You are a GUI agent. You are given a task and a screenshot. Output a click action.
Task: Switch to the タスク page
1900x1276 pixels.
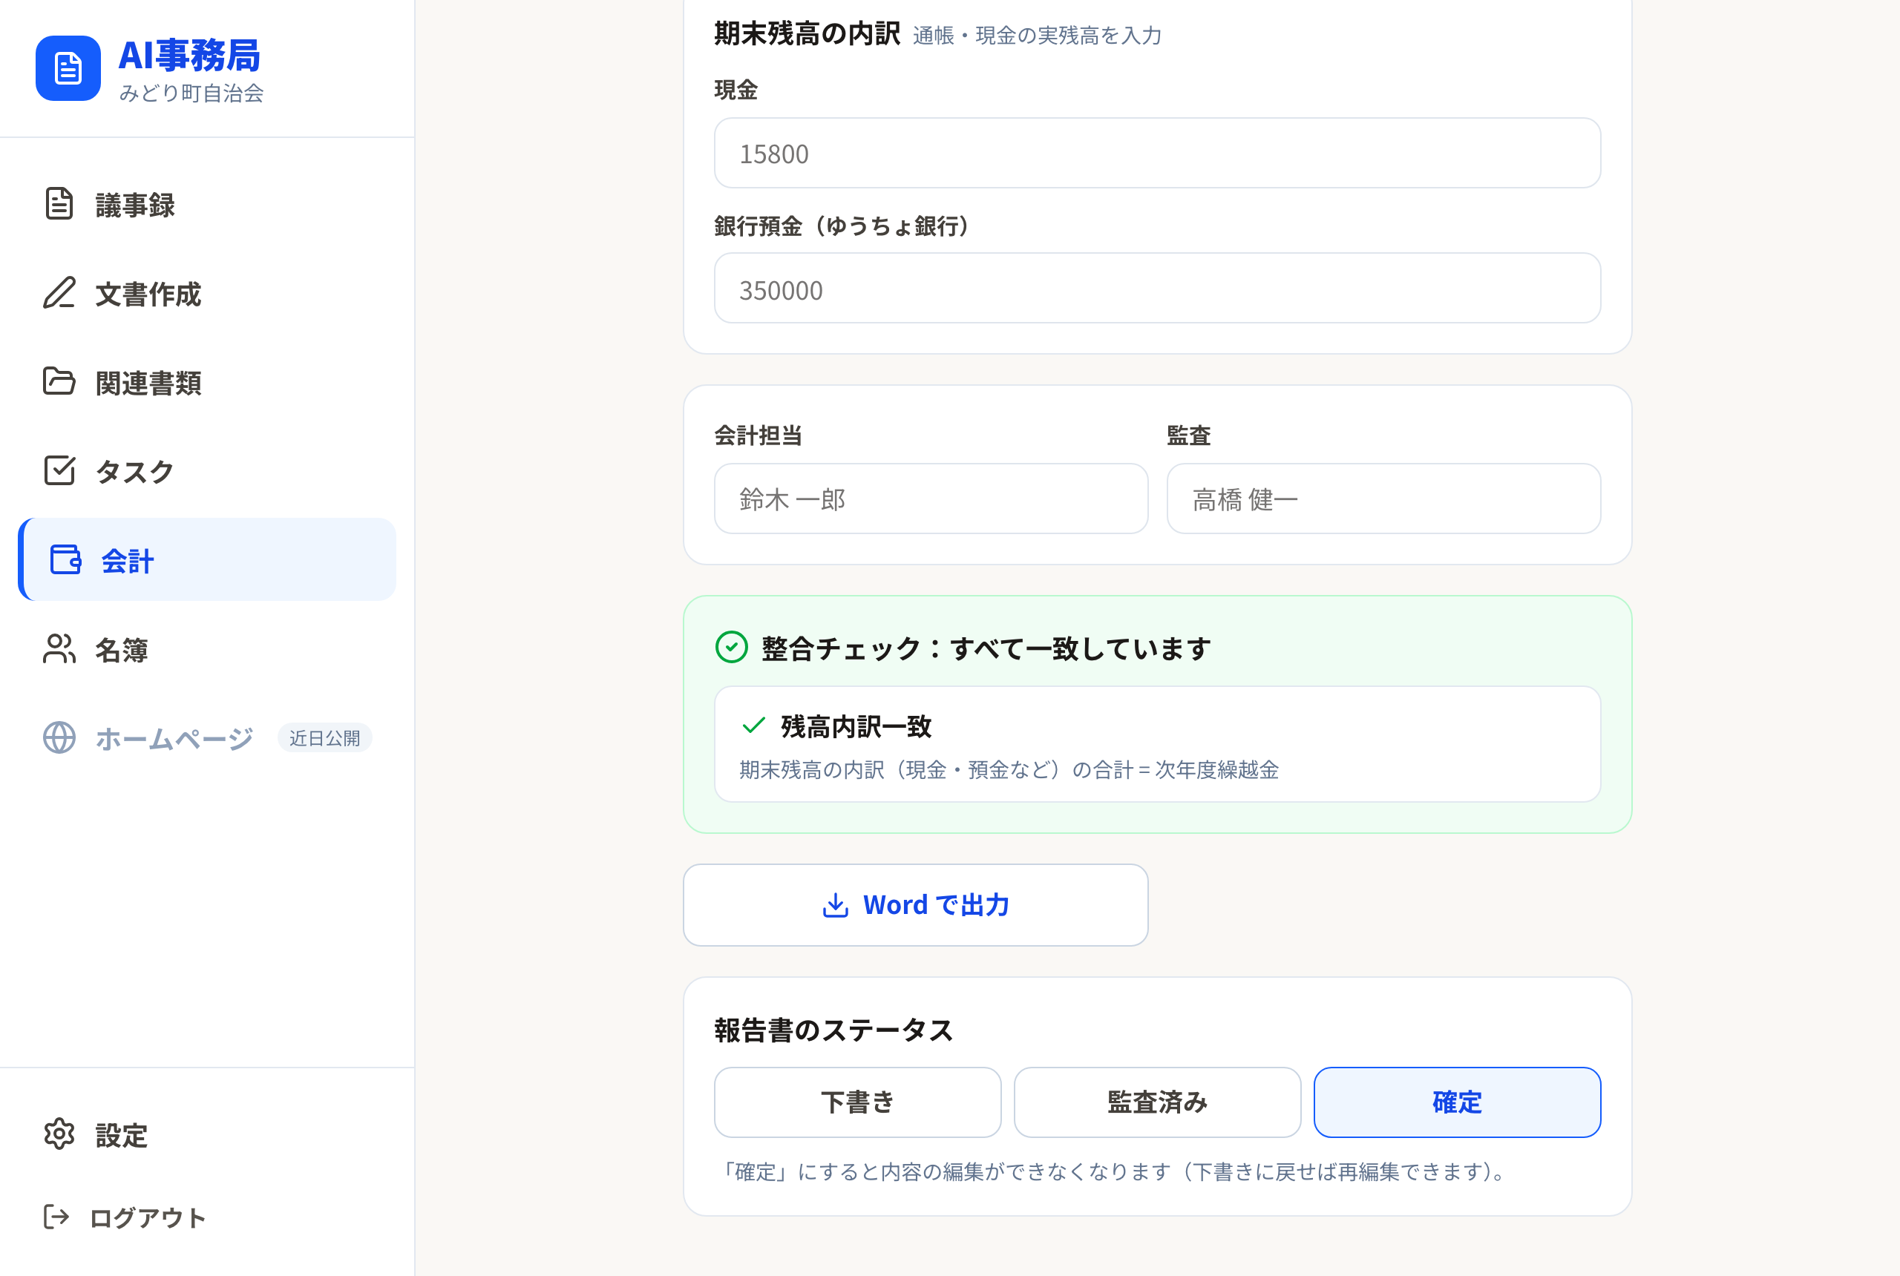pyautogui.click(x=207, y=470)
